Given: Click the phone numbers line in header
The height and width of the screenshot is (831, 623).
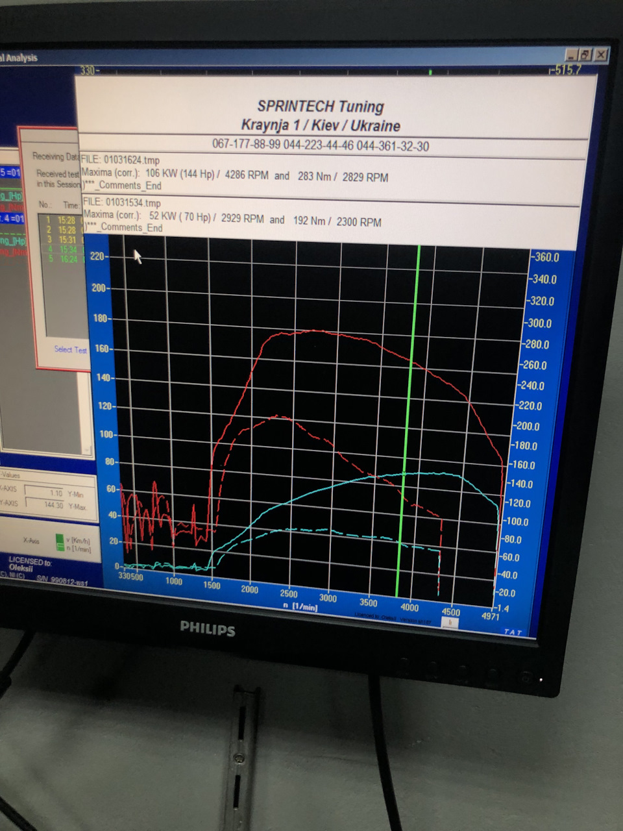Looking at the screenshot, I should (321, 145).
